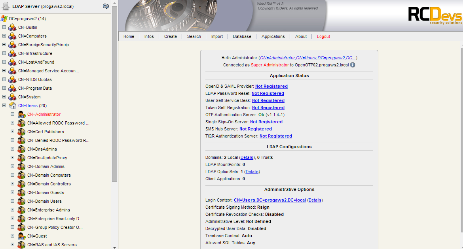Open the Administrator DN link in greeting
Viewport: 463px width, 249px height.
pyautogui.click(x=308, y=58)
